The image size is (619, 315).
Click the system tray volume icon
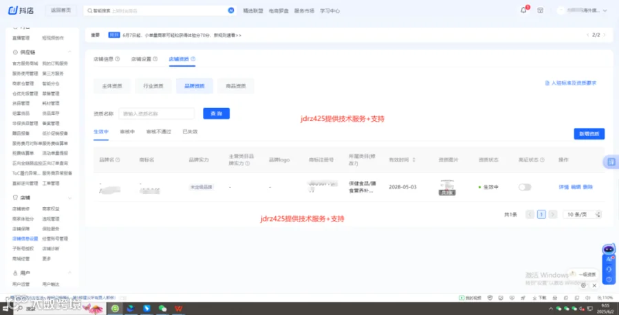click(582, 308)
